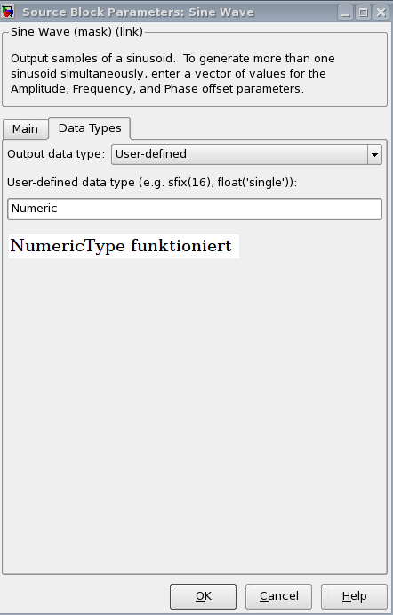Confirm settings with the OK button
The height and width of the screenshot is (615, 393).
pyautogui.click(x=203, y=596)
